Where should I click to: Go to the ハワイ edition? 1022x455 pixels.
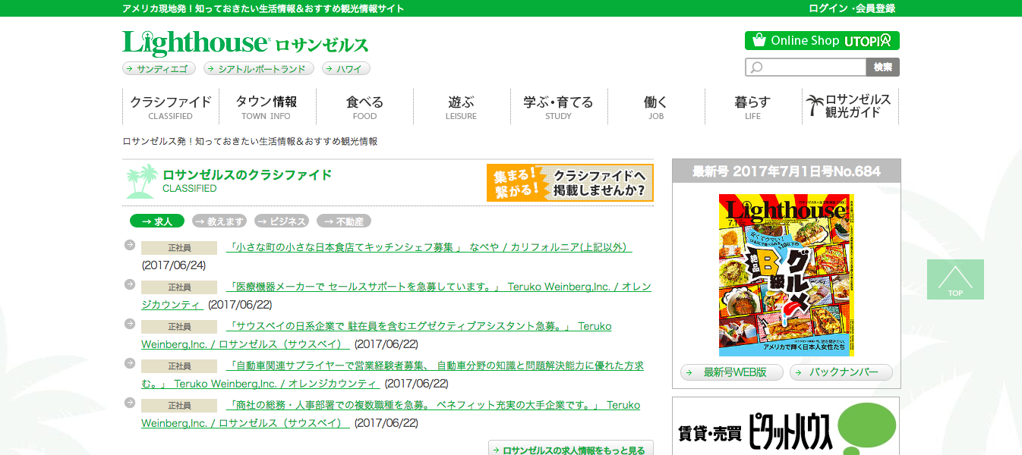pos(346,68)
